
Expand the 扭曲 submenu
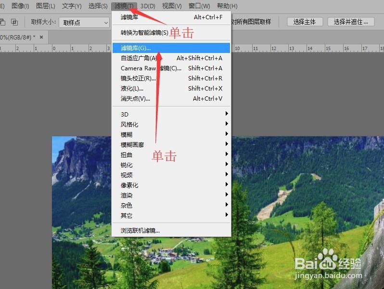coord(171,155)
